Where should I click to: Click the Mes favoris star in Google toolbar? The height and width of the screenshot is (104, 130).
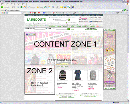44,13
